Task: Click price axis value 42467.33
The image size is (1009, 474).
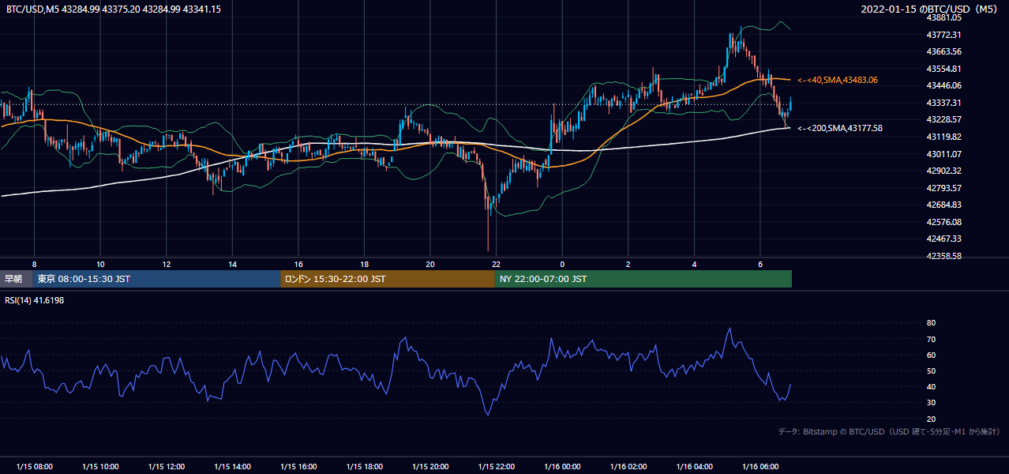Action: [x=943, y=239]
